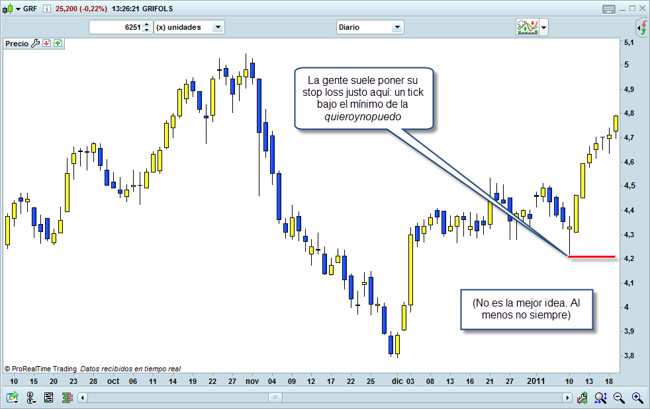The height and width of the screenshot is (409, 650).
Task: Click the horizontal scrollbar right arrow
Action: click(567, 397)
